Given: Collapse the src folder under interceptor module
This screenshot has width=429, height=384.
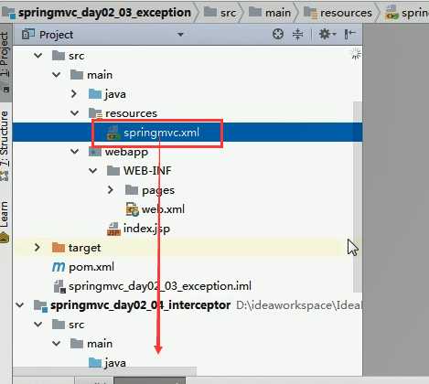Looking at the screenshot, I should pyautogui.click(x=38, y=325).
